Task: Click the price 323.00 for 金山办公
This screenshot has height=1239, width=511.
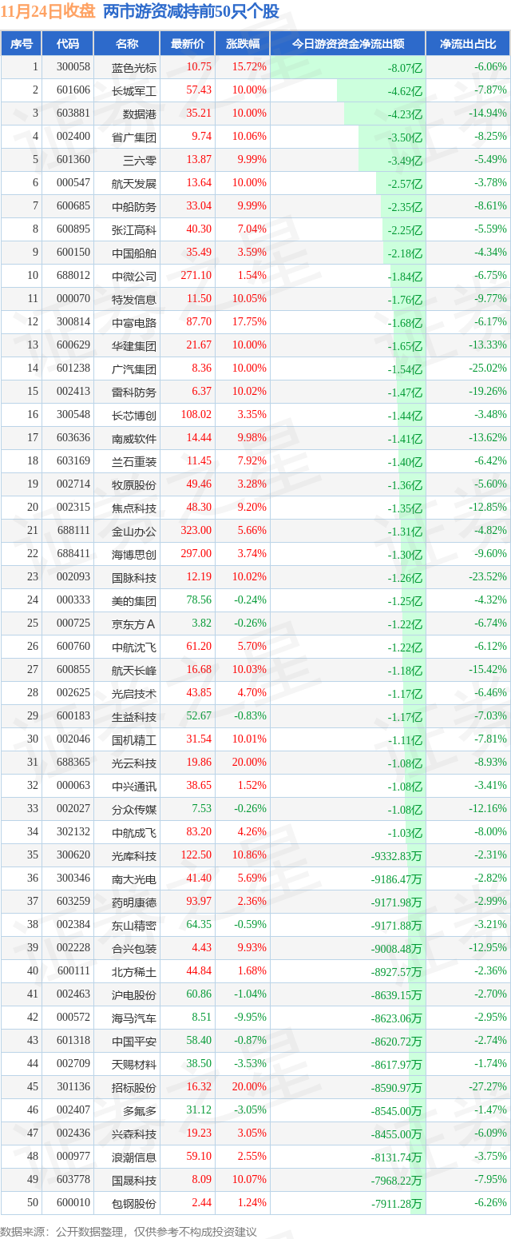Action: tap(196, 531)
